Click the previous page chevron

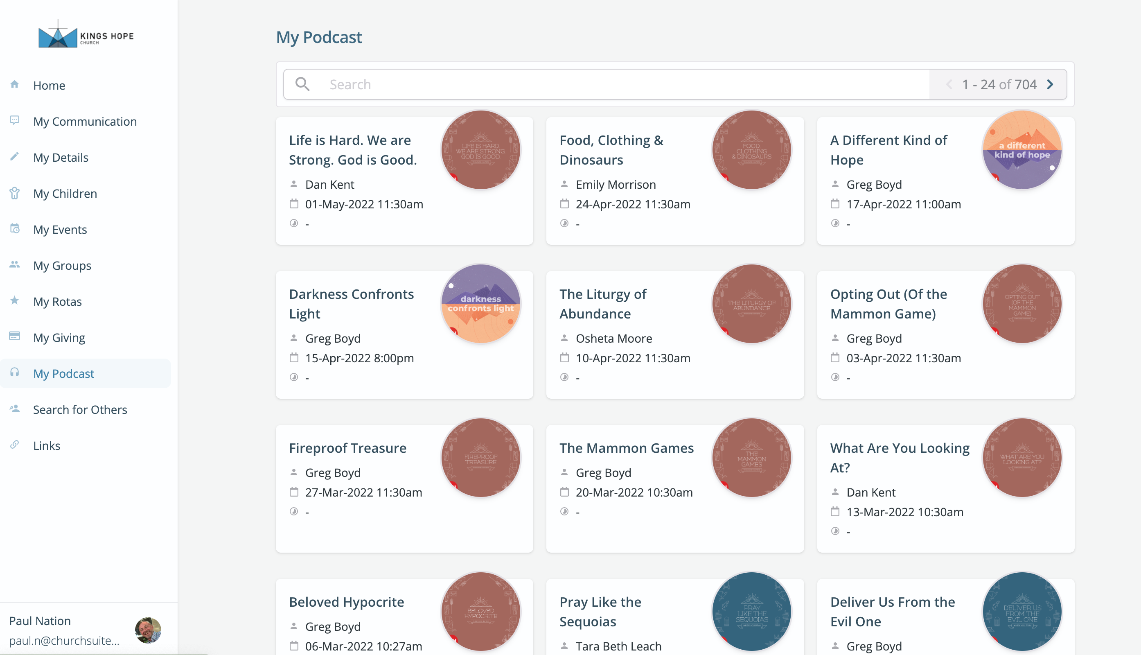click(x=949, y=84)
